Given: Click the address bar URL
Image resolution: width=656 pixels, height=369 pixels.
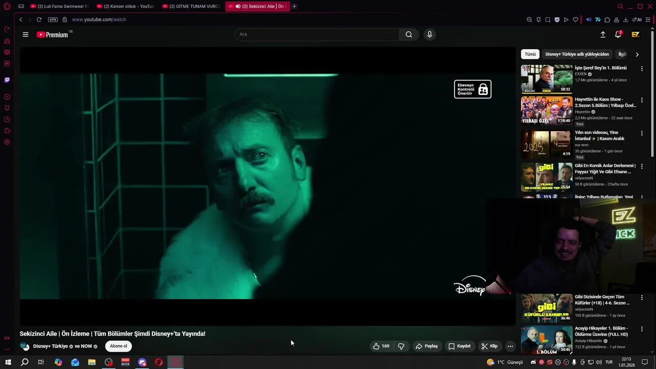Looking at the screenshot, I should [x=99, y=19].
